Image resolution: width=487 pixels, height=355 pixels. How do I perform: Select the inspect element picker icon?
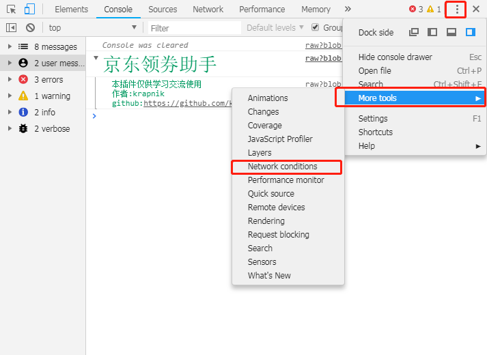tap(11, 10)
